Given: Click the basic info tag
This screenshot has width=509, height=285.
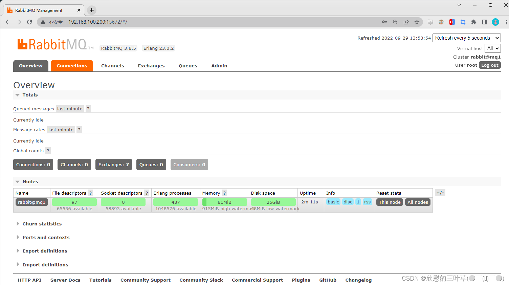Looking at the screenshot, I should click(x=333, y=202).
